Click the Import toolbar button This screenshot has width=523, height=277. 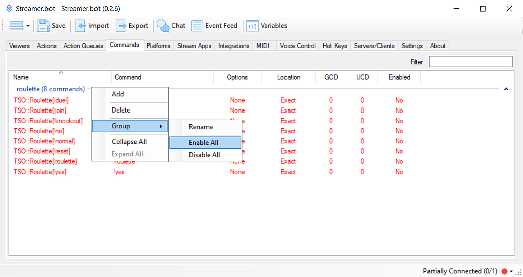[x=92, y=26]
